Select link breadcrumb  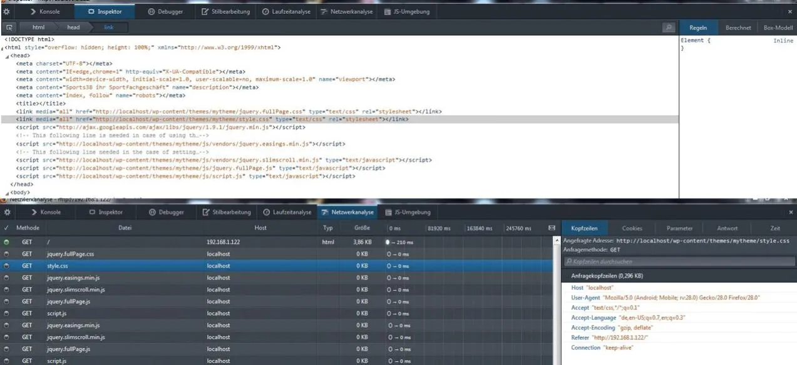point(109,27)
